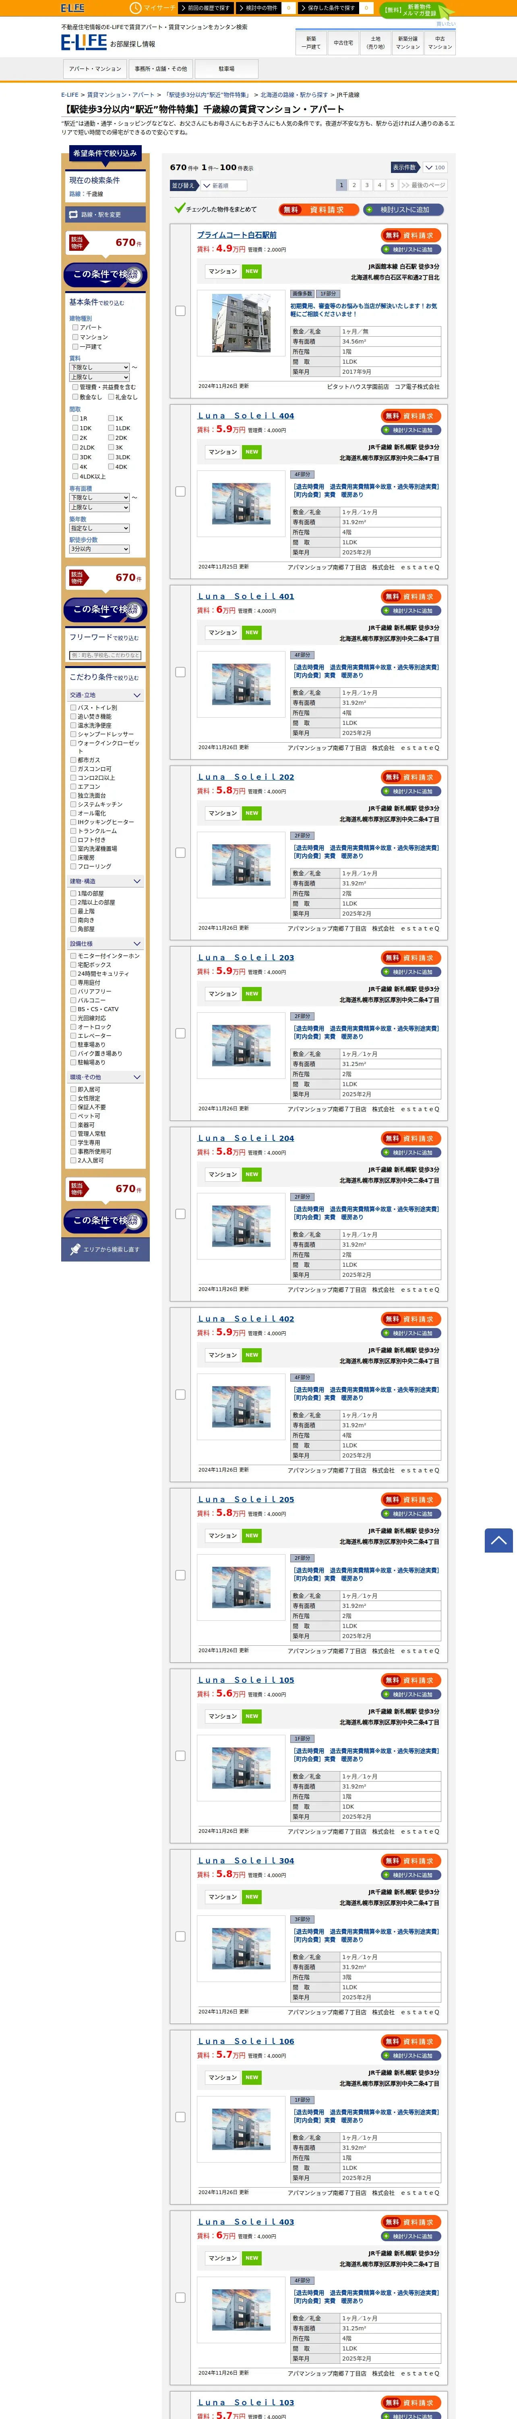This screenshot has height=2419, width=517.
Task: Check バス・トイレ別 option
Action: coord(73,708)
